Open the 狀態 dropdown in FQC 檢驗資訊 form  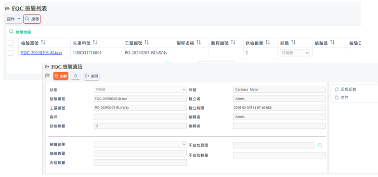pos(140,89)
